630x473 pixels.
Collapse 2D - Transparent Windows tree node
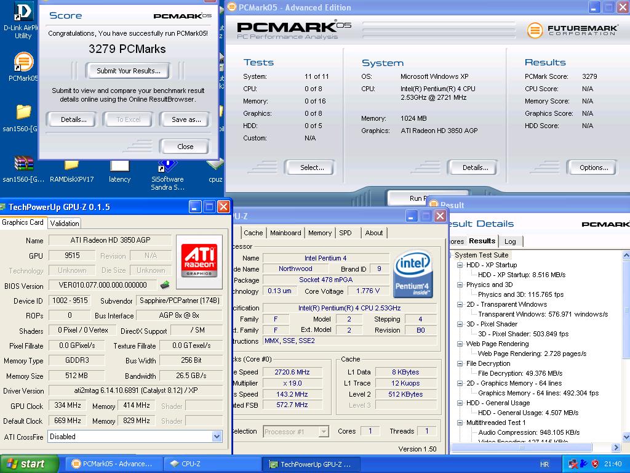460,304
